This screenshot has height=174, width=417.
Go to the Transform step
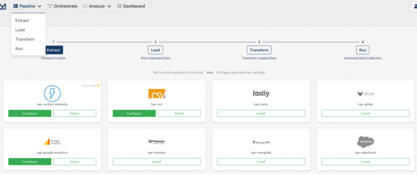click(x=259, y=50)
